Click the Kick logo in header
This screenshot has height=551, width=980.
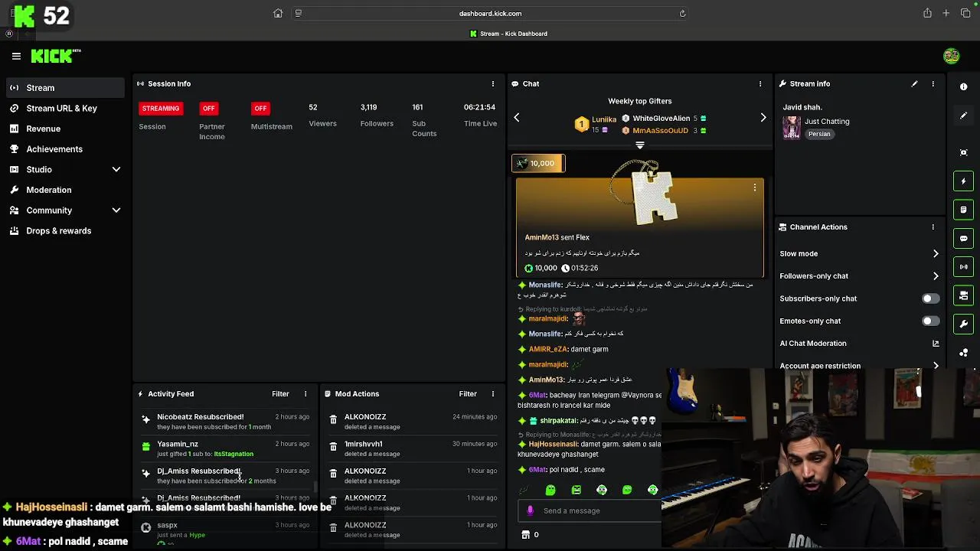[56, 56]
